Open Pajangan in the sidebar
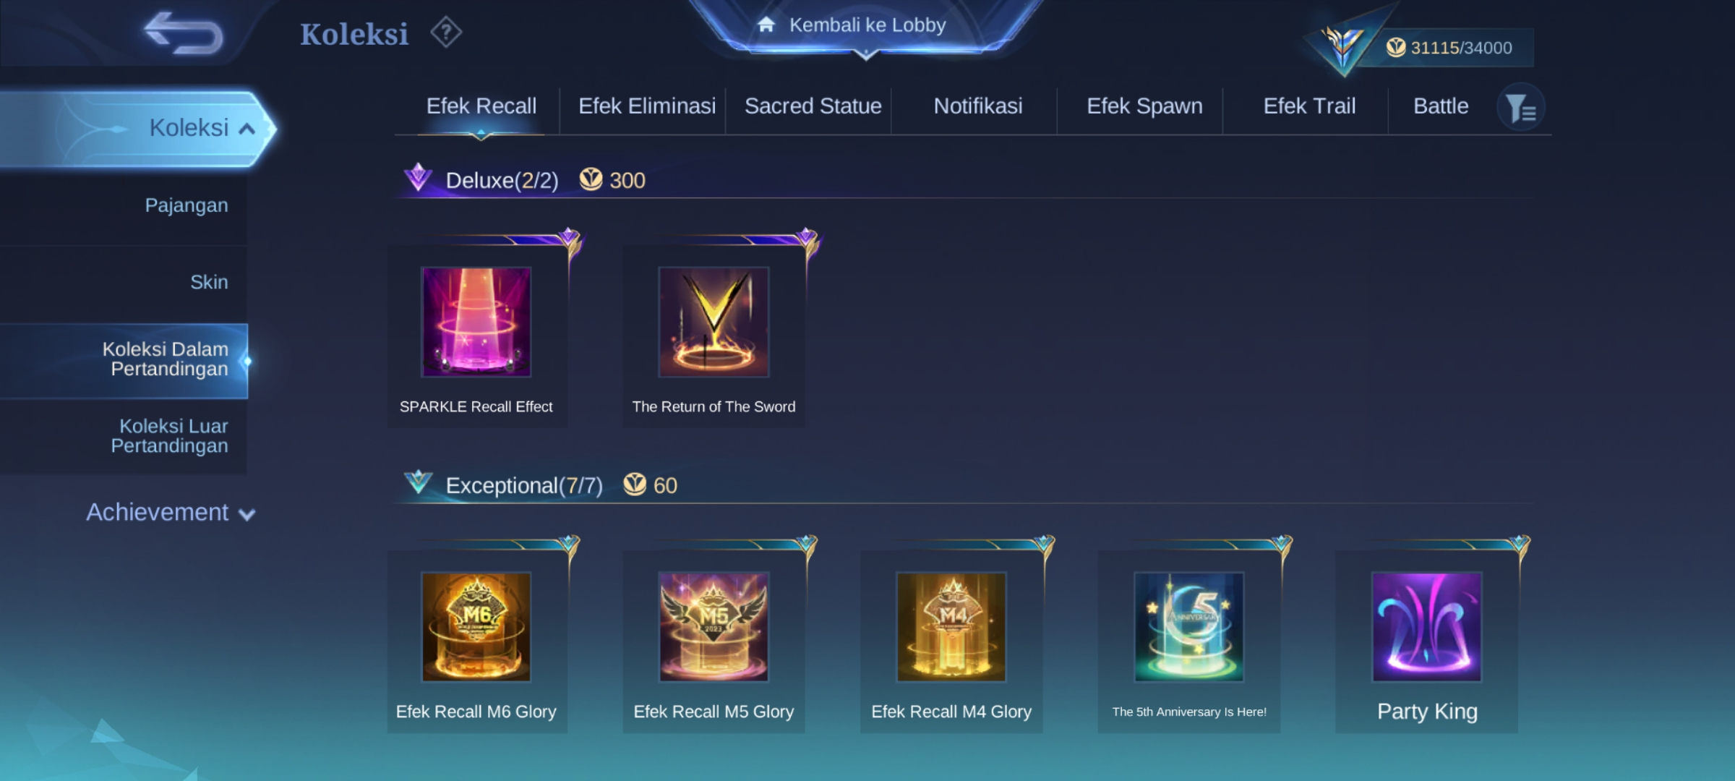Image resolution: width=1735 pixels, height=781 pixels. pos(124,206)
